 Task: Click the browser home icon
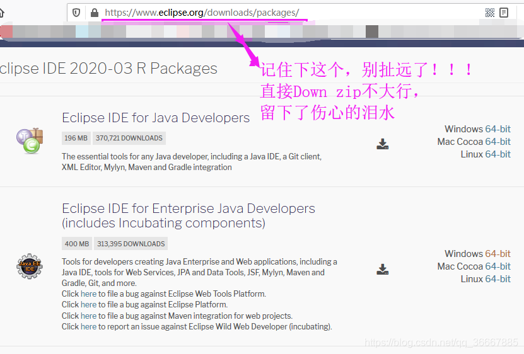[1, 13]
